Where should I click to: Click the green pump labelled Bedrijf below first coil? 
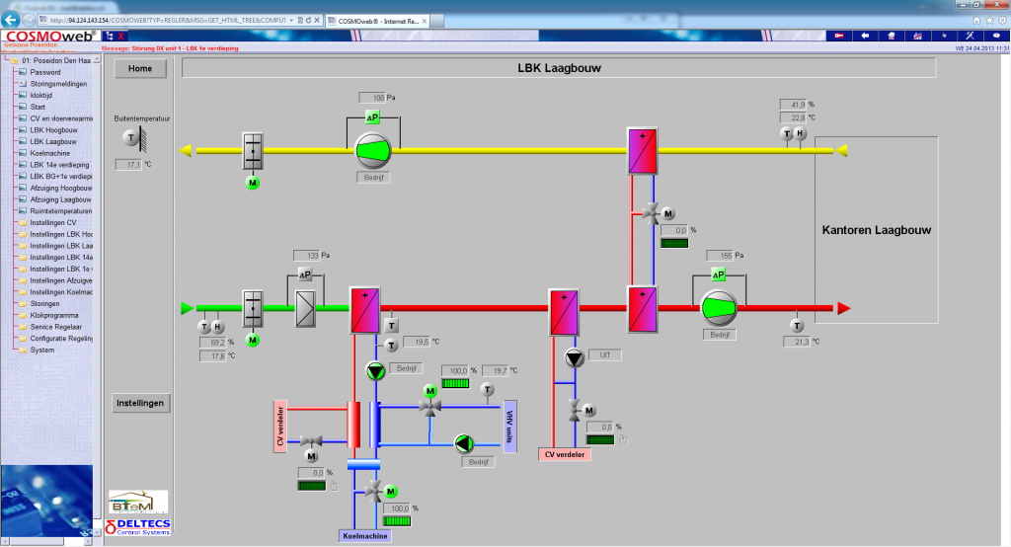376,371
